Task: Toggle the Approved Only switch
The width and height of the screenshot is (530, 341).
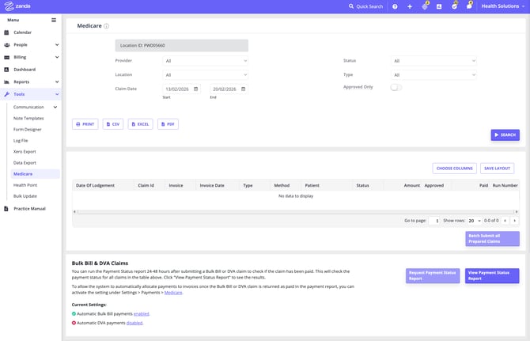Action: coord(396,87)
